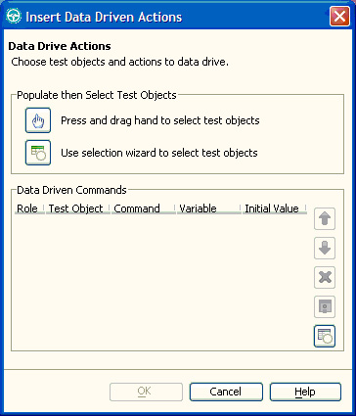Click the move down arrow icon

tap(325, 248)
